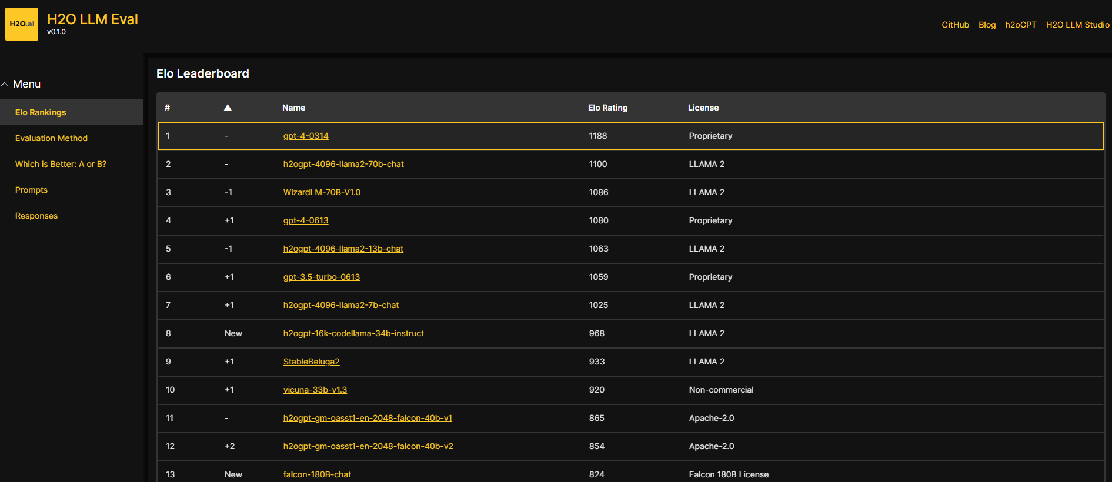Click Proprietary license in gpt-4-0314 row
The width and height of the screenshot is (1112, 482).
(x=710, y=136)
